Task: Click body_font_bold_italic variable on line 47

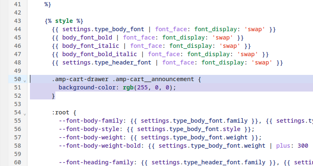Action: pyautogui.click(x=99, y=55)
